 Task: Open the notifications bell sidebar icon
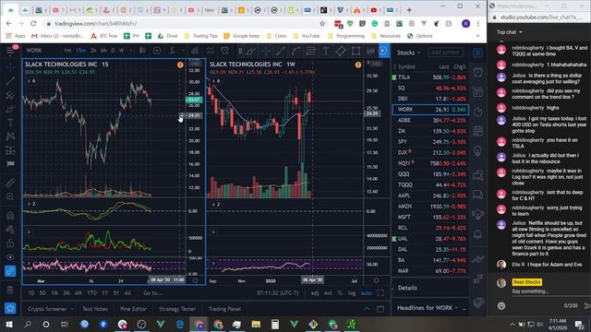pos(477,234)
